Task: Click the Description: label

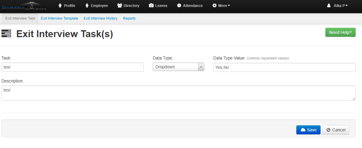Action: [13, 81]
